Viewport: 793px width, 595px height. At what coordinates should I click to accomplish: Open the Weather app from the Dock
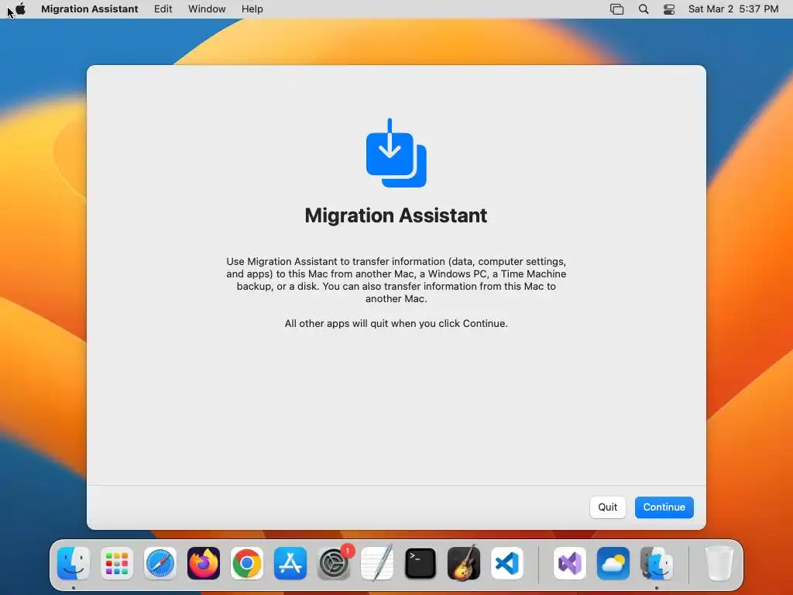[613, 563]
